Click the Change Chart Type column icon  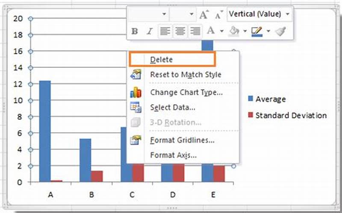[x=136, y=92]
